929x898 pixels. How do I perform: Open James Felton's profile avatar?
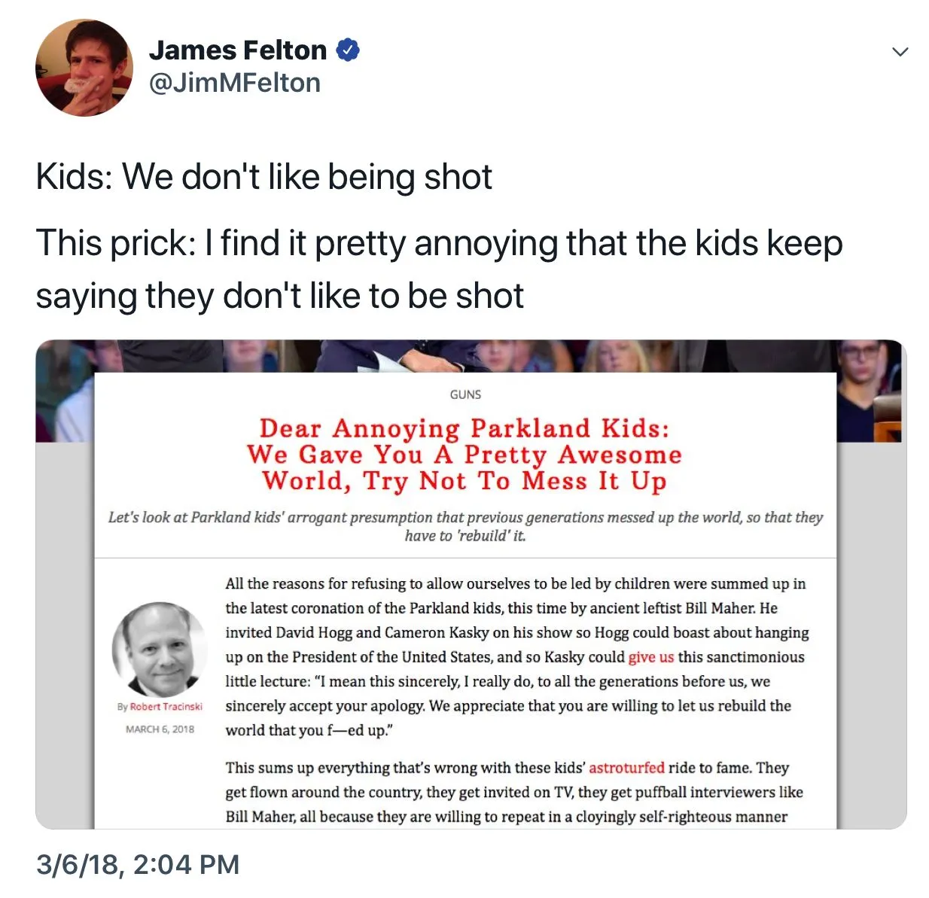click(x=84, y=68)
